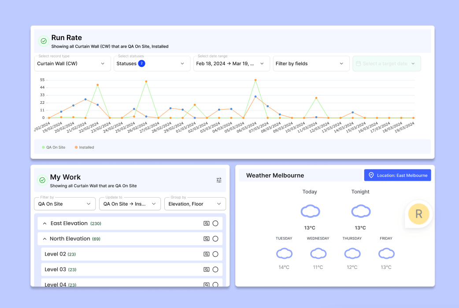Click the Location: East Melbourne button
The image size is (459, 308).
point(397,175)
